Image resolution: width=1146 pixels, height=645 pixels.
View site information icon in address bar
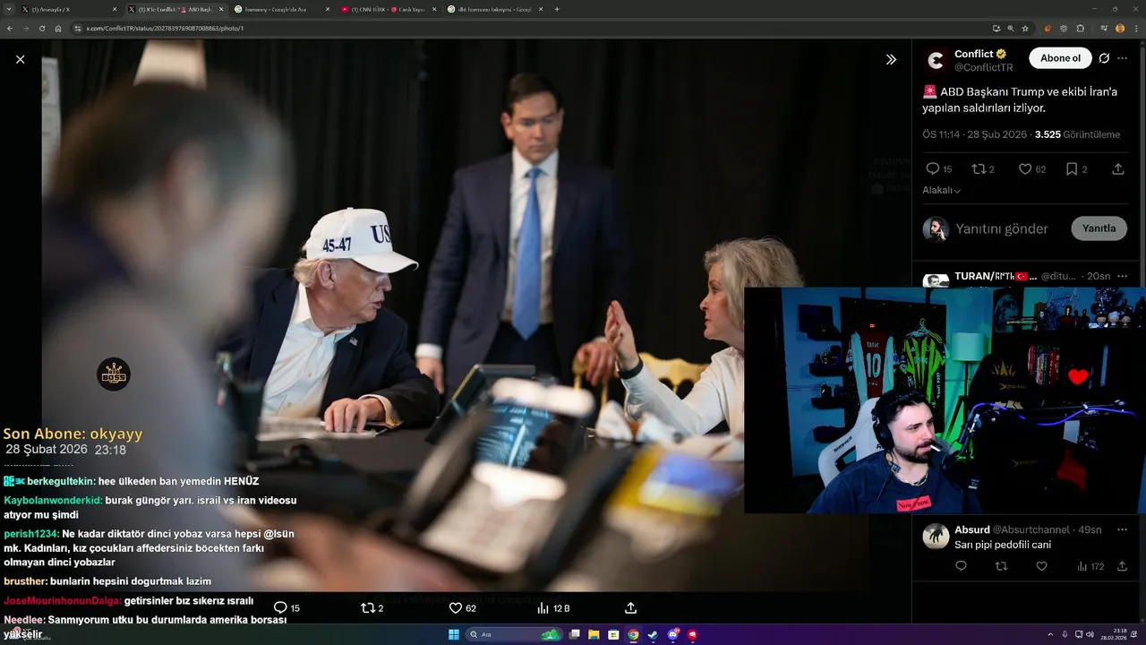pos(76,29)
